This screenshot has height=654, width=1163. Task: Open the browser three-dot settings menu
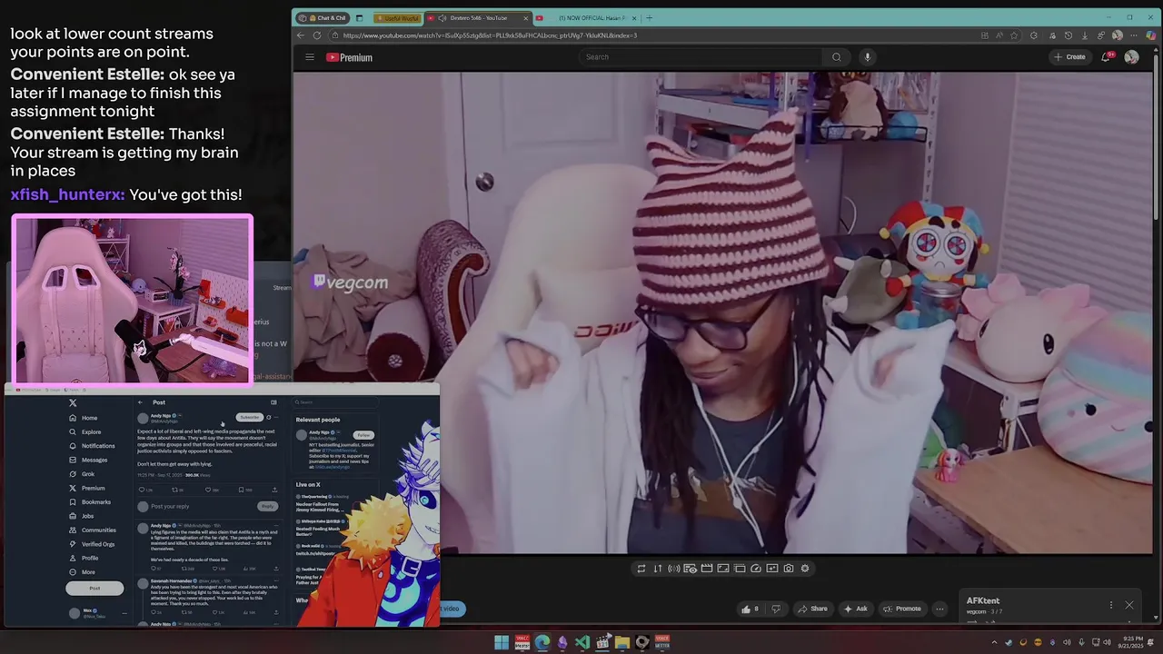point(1134,35)
